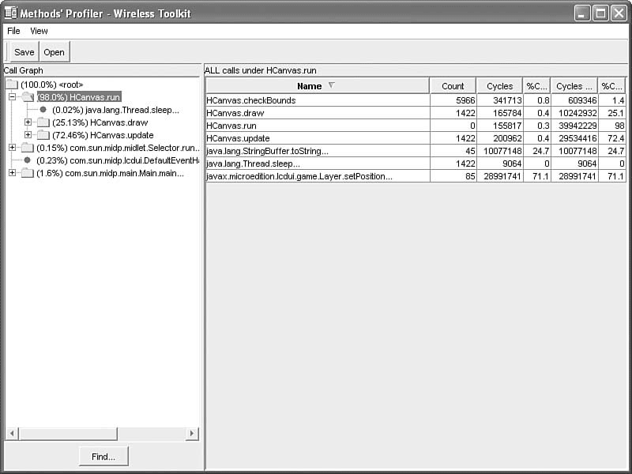The height and width of the screenshot is (474, 632).
Task: Expand the com.sun.midp.main.Main.main node
Action: coord(12,173)
